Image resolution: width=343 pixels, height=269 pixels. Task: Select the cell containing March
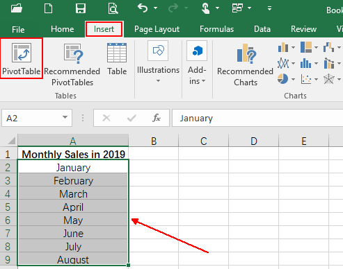pos(73,193)
